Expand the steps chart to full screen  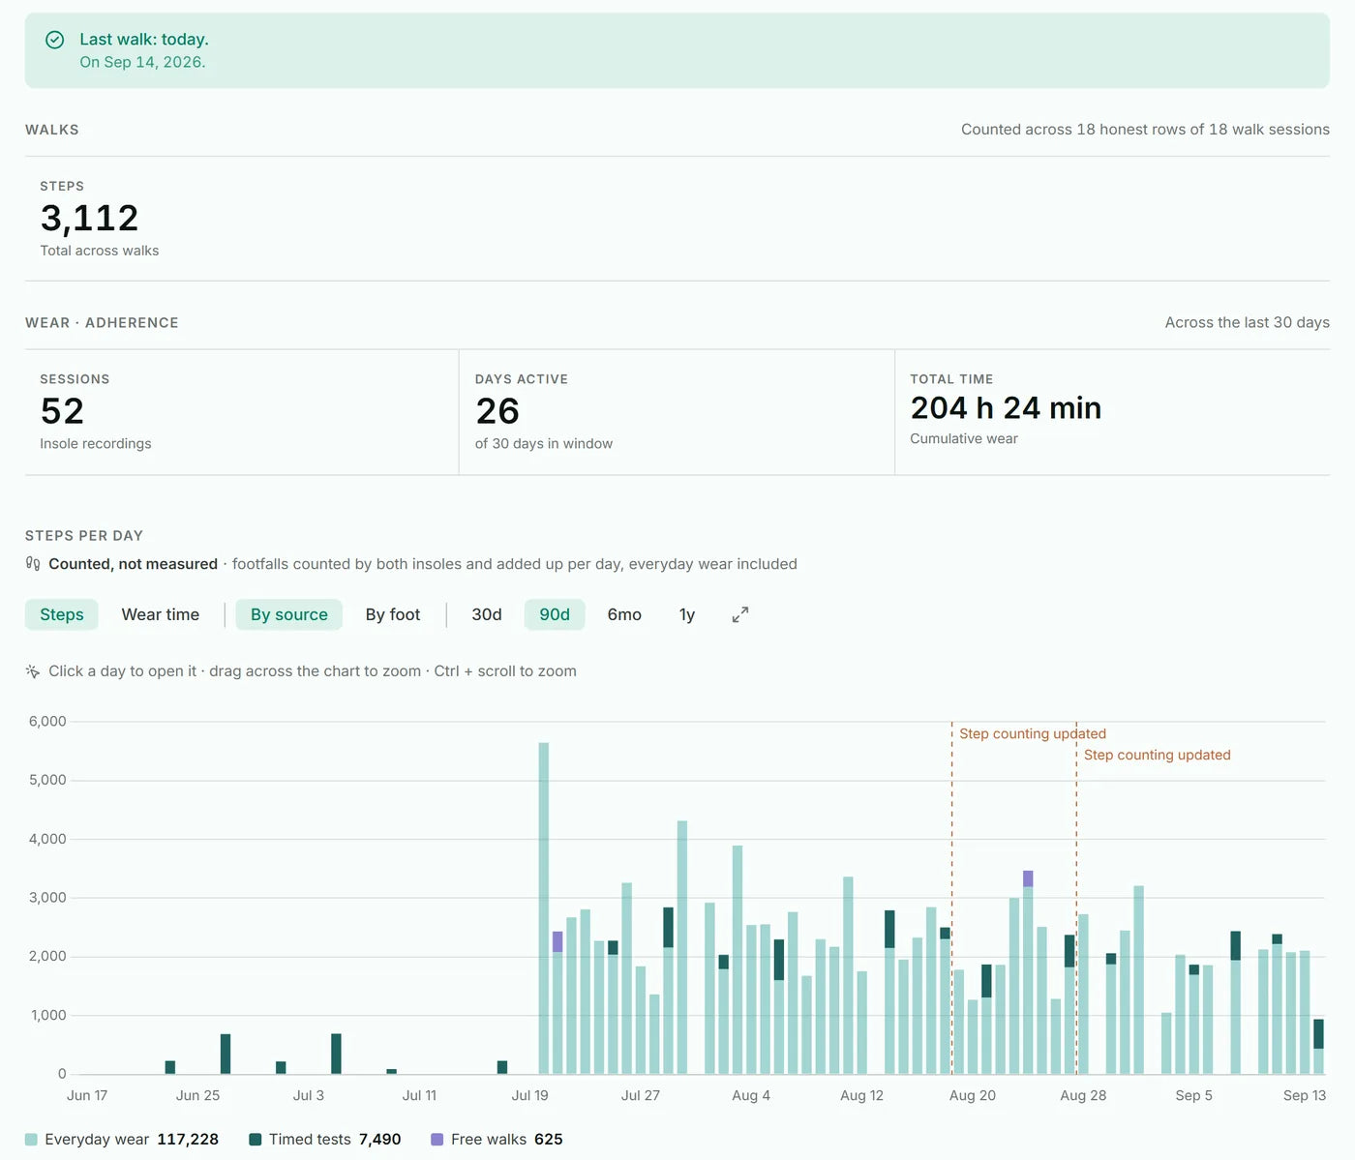pos(740,614)
